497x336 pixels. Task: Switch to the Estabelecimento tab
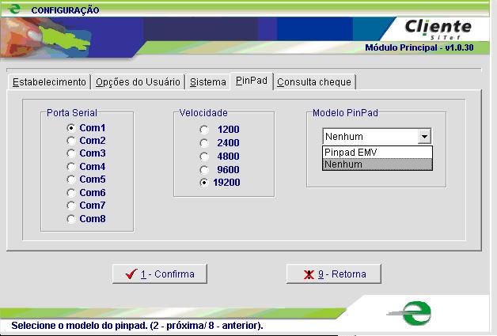coord(49,81)
